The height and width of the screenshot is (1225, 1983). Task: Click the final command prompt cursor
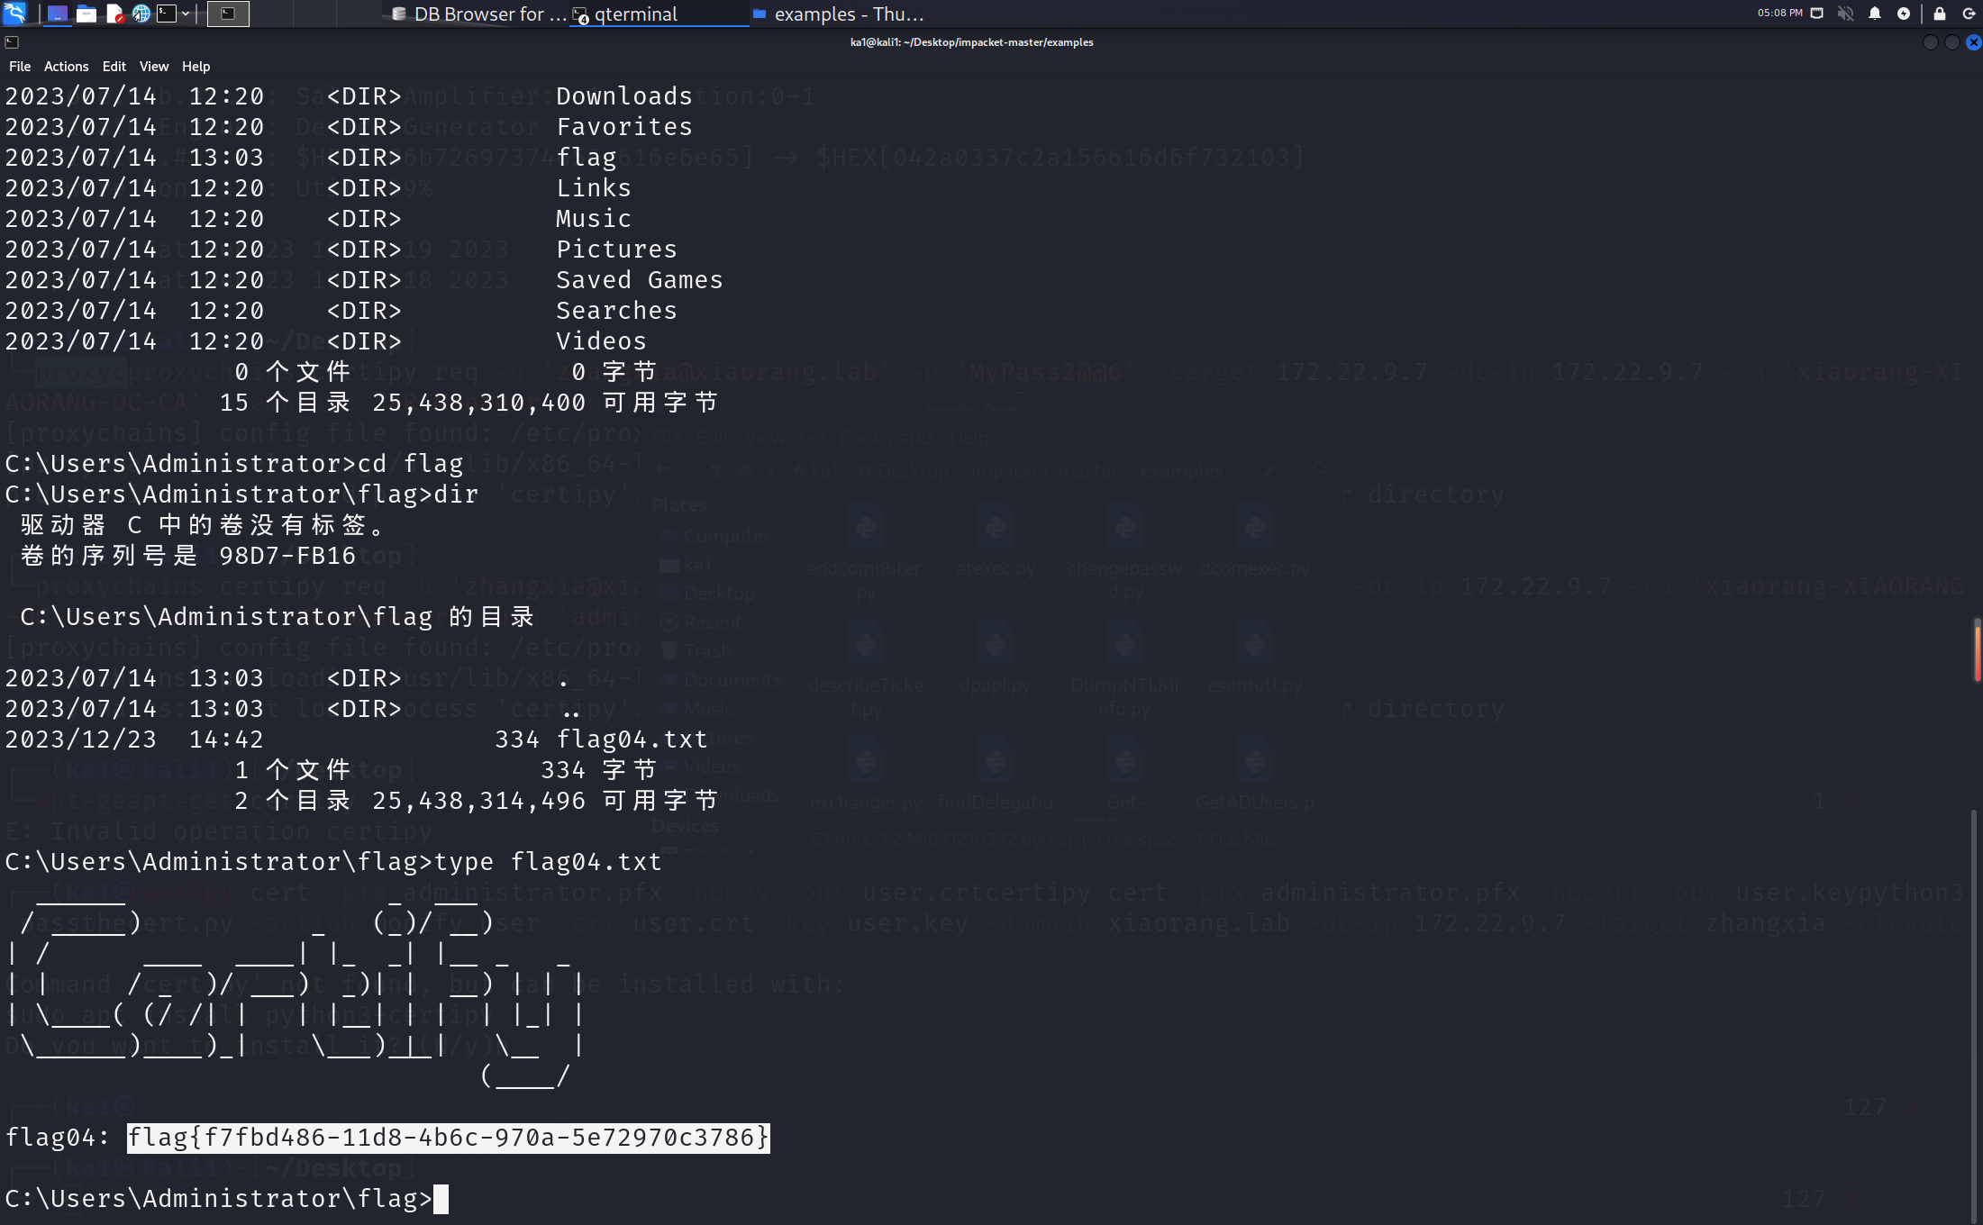441,1199
